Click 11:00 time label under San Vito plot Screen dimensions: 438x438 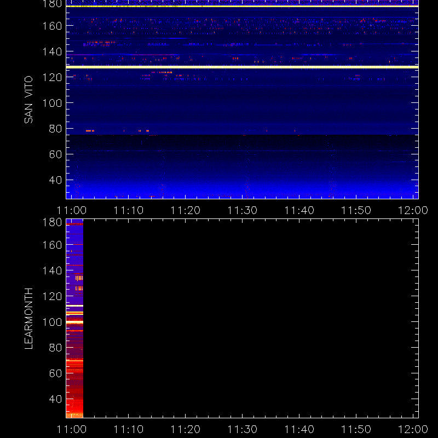[x=72, y=210]
